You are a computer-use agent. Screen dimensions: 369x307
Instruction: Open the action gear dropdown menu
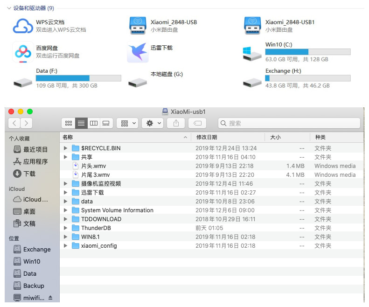pyautogui.click(x=153, y=123)
